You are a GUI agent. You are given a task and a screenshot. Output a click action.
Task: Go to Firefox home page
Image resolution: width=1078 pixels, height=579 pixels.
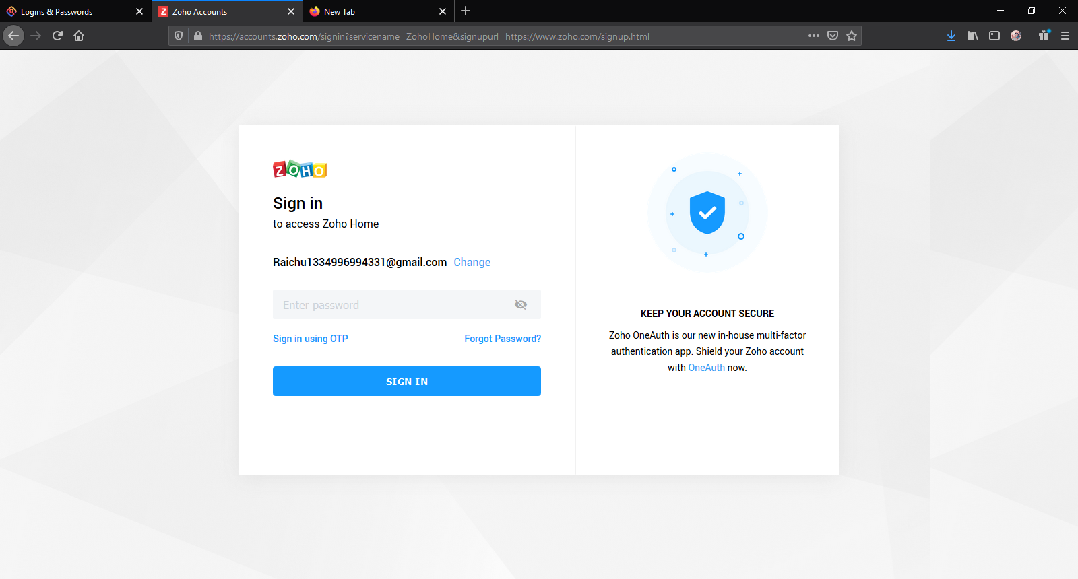(x=79, y=36)
